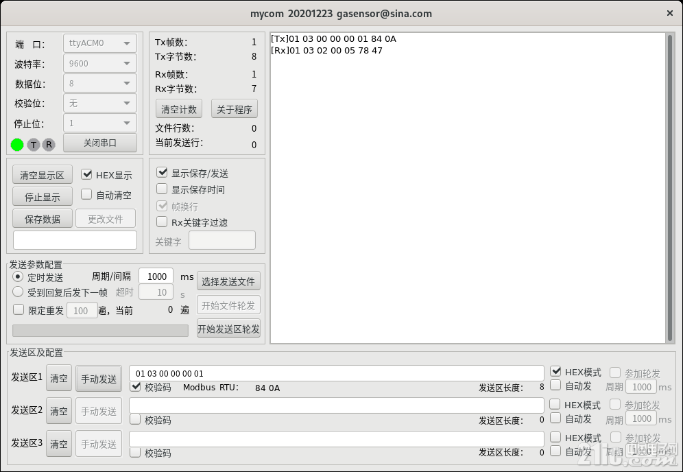Click the 发送区2 text input field
Image resolution: width=683 pixels, height=472 pixels.
click(x=336, y=405)
